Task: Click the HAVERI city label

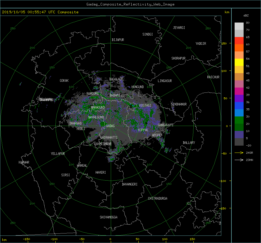Action: (101, 172)
